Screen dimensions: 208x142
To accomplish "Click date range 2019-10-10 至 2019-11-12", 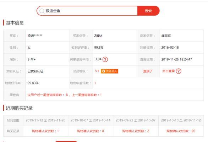I will 181,120.
